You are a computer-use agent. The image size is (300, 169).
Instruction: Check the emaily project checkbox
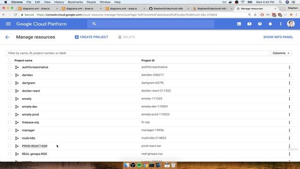pyautogui.click(x=10, y=99)
